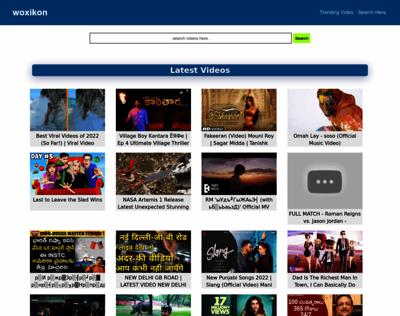The image size is (400, 316).
Task: Open Indo-Russia Master Stroke video thumbnail
Action: (x=67, y=251)
